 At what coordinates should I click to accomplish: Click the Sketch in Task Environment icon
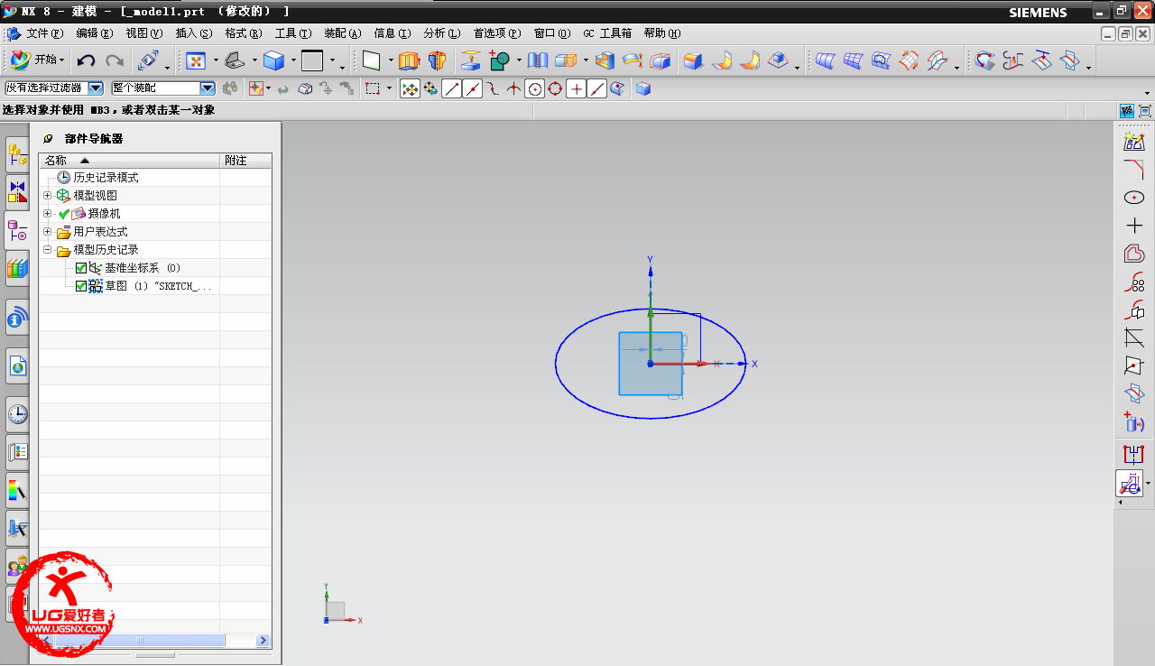coord(1134,142)
